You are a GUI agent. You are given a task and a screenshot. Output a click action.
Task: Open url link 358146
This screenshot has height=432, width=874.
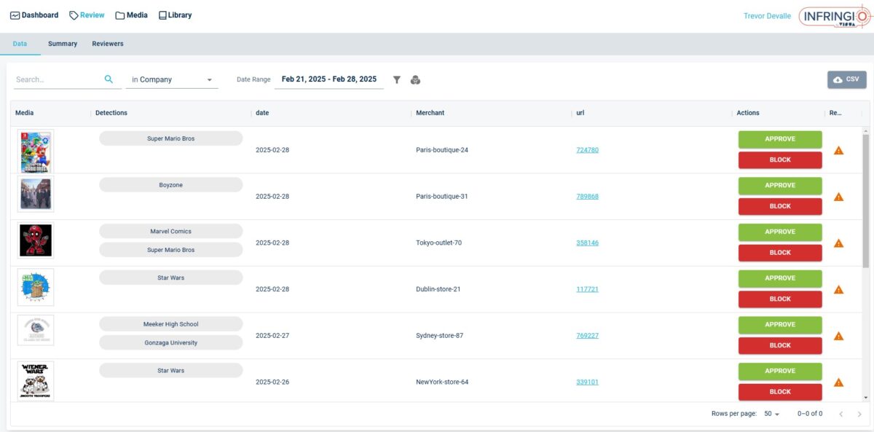(587, 243)
